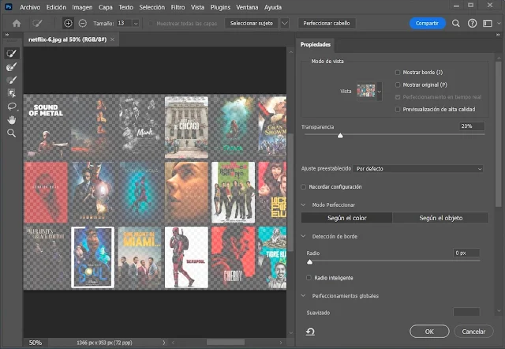Choose Add to selection mode
Viewport: 505px width, 349px height.
pyautogui.click(x=68, y=23)
